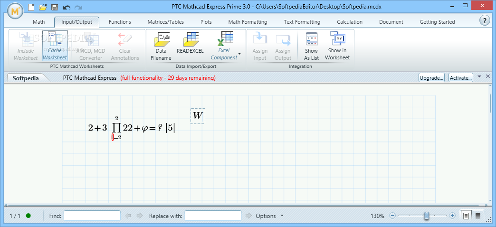Viewport: 496px width, 227px height.
Task: Open the Help question mark icon
Action: 484,21
